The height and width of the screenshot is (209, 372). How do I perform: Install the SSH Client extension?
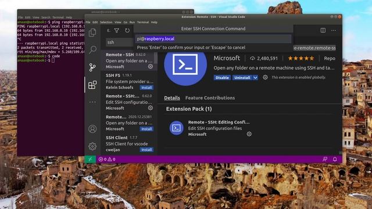click(146, 150)
